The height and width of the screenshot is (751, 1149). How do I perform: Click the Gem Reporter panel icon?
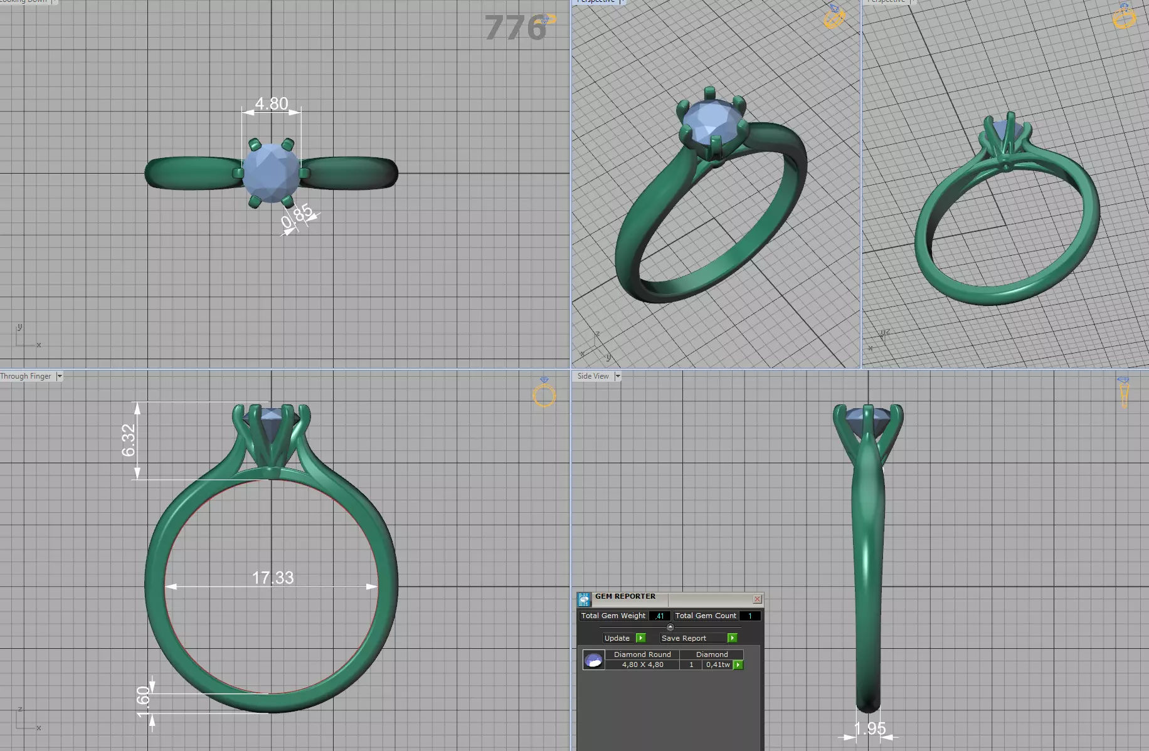[584, 599]
